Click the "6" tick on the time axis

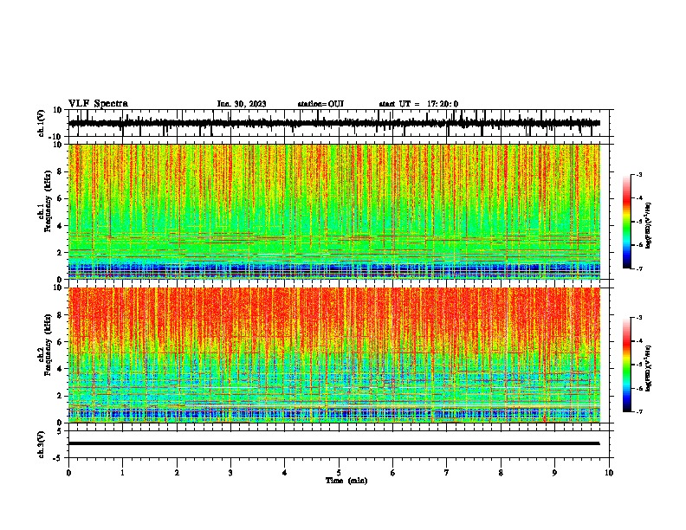click(393, 473)
